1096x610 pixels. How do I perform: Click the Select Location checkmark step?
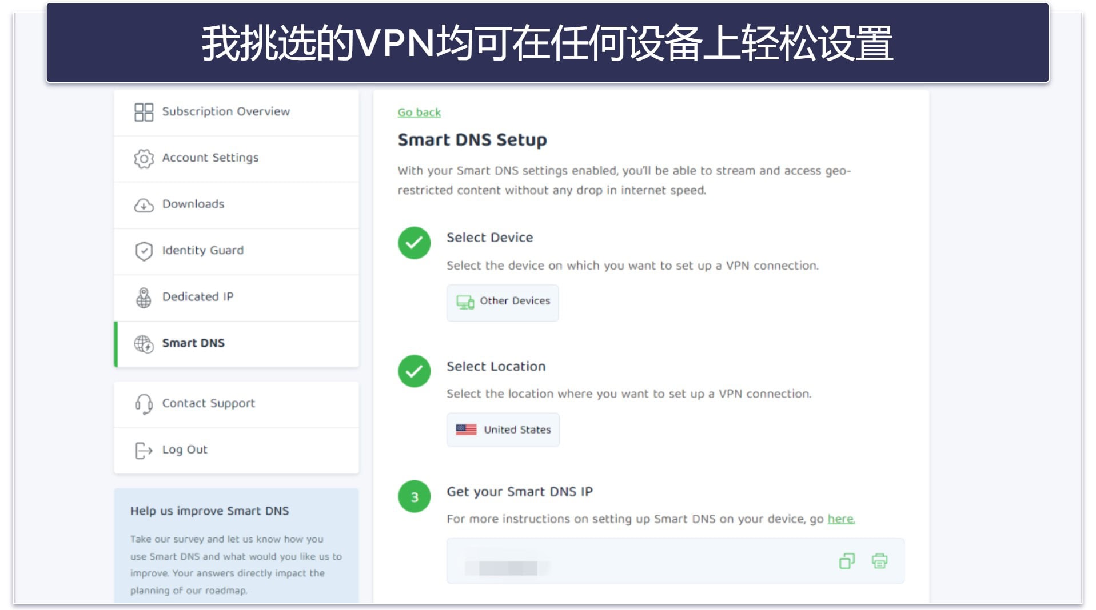click(x=414, y=371)
